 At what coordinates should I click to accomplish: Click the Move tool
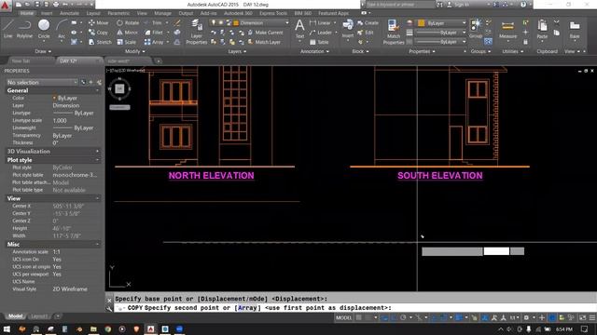pyautogui.click(x=98, y=22)
